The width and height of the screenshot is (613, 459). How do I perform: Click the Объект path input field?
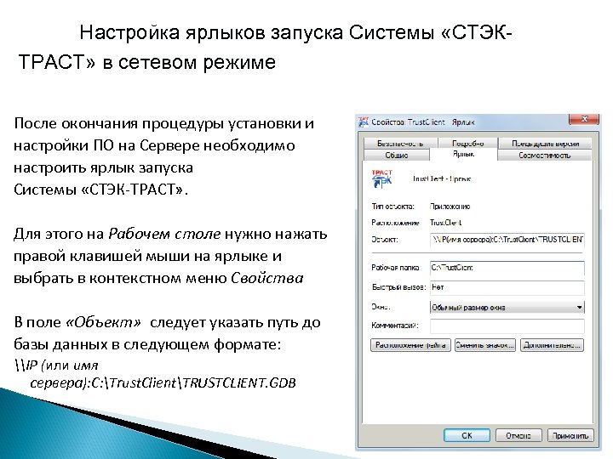click(507, 239)
